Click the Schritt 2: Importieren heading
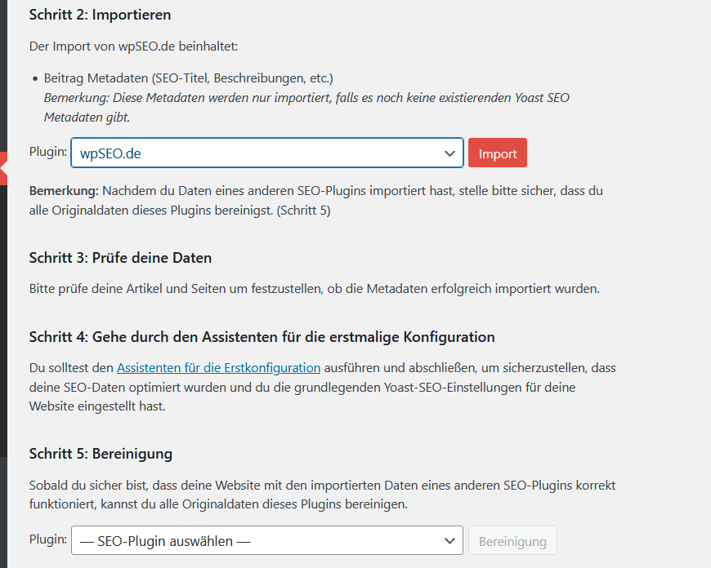Viewport: 711px width, 568px height. point(100,15)
